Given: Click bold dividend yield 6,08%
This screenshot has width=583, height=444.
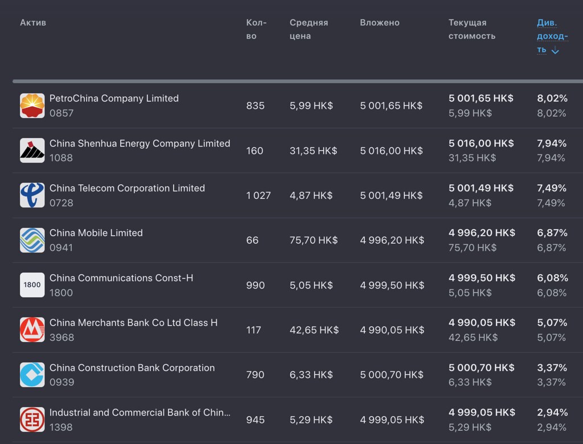Looking at the screenshot, I should click(552, 278).
